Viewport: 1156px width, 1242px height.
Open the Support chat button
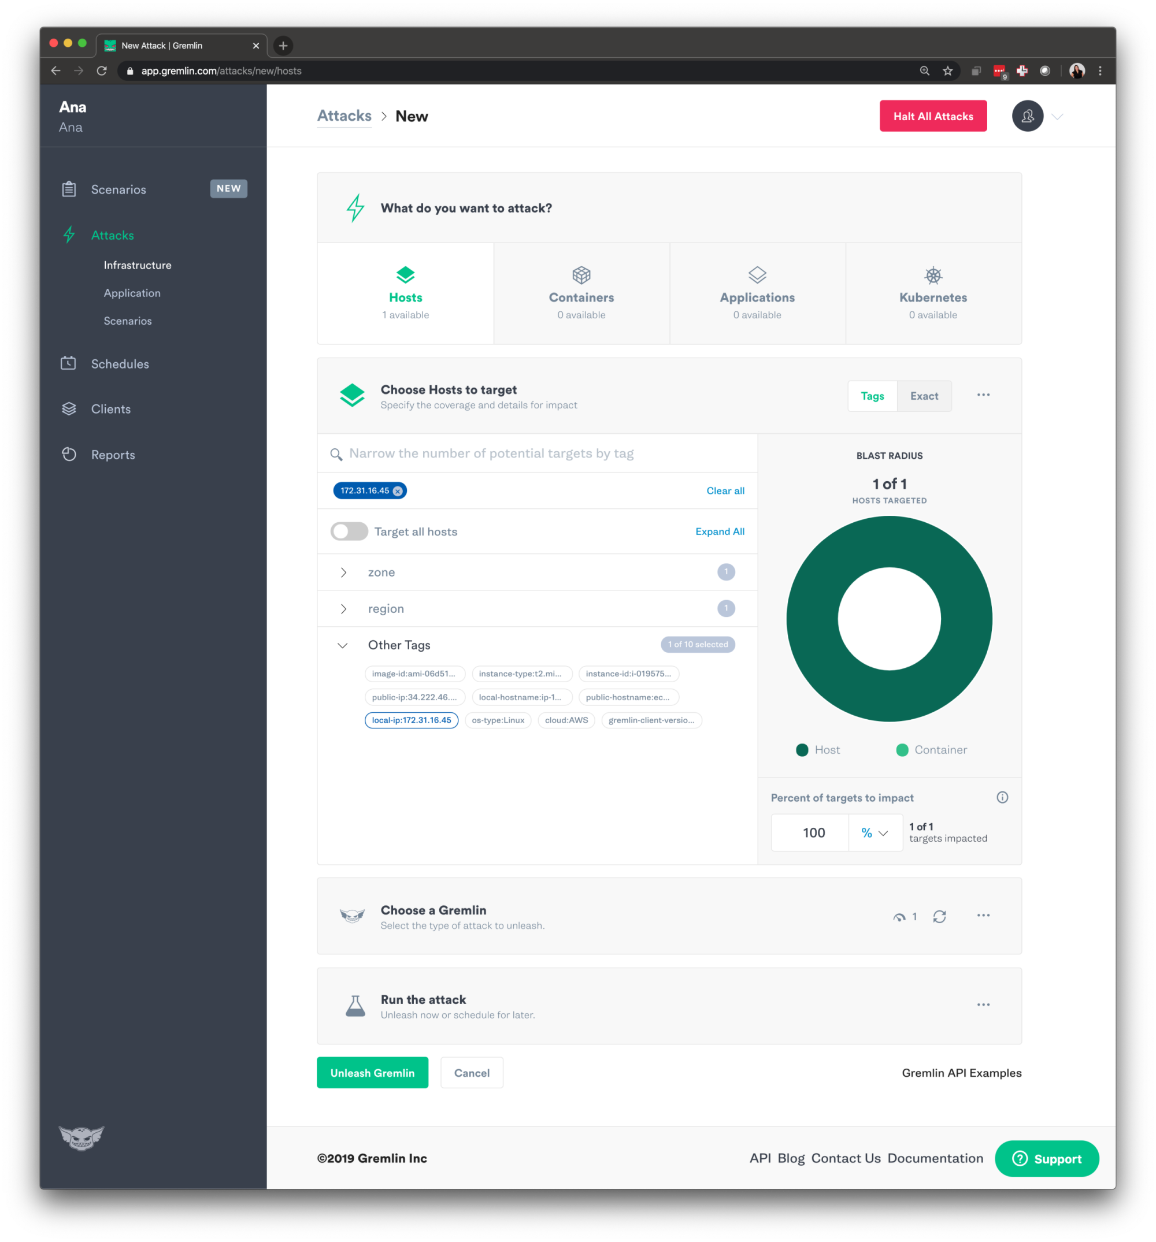(1047, 1159)
